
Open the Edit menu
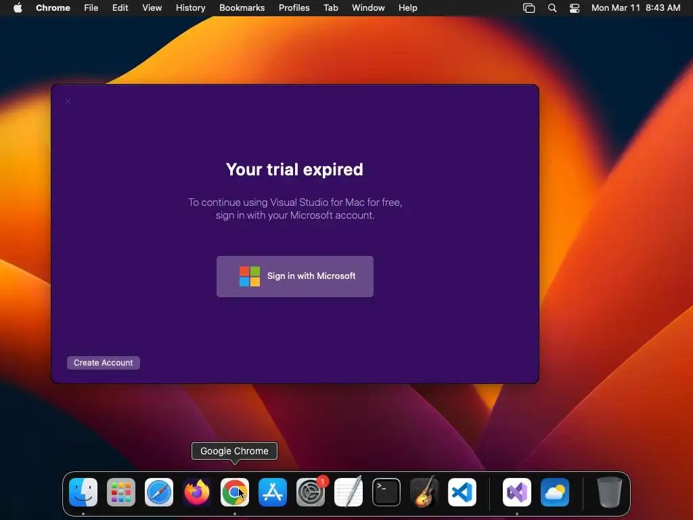[x=120, y=8]
